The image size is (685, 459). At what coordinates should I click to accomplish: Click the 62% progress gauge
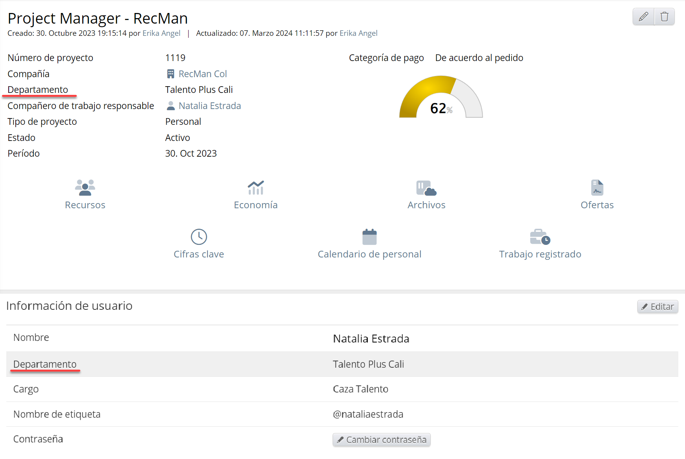click(441, 97)
